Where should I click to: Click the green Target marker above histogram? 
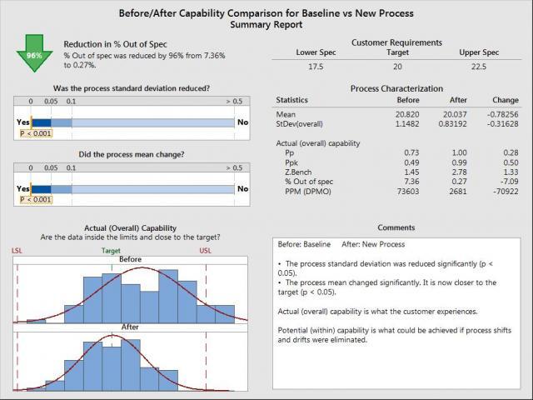[x=111, y=250]
